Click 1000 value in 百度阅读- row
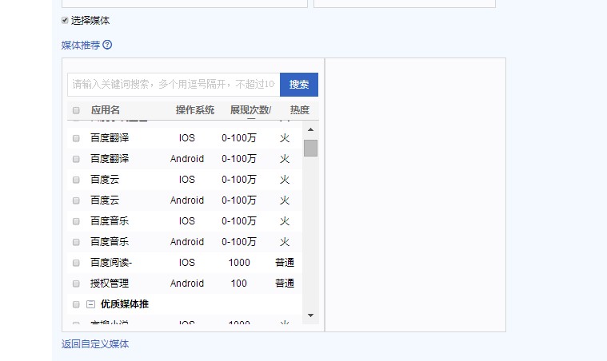607x361 pixels. pos(239,263)
